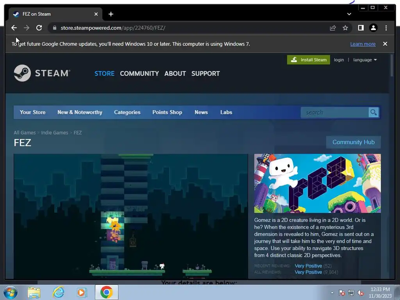Click the muted volume tray icon
The image size is (400, 300).
[361, 293]
